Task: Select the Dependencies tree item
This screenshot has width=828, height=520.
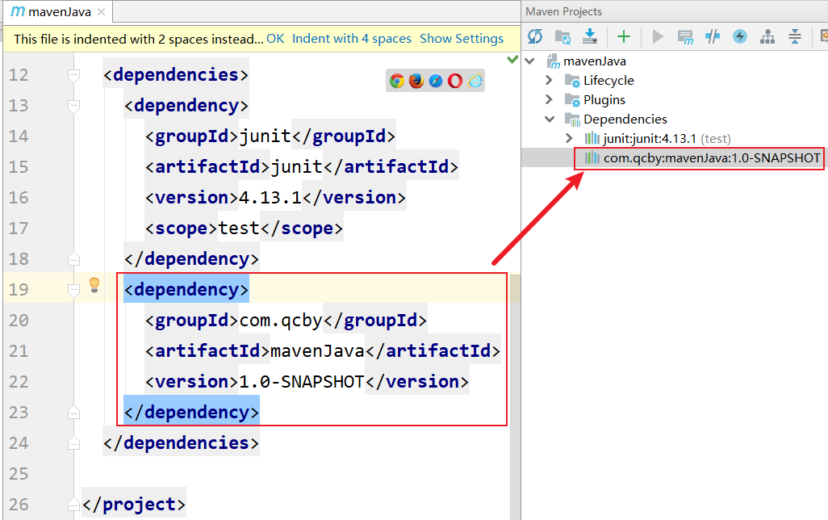Action: click(625, 120)
